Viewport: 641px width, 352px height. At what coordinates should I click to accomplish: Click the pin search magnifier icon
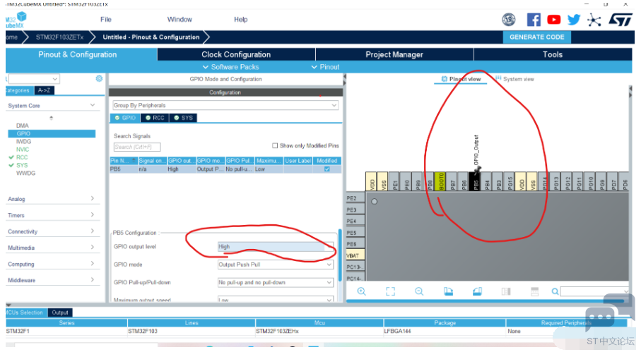(x=555, y=291)
